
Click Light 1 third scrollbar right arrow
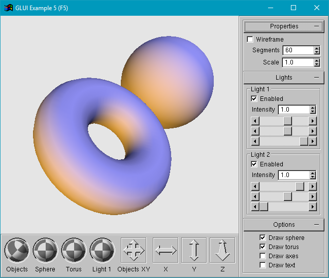[312, 142]
